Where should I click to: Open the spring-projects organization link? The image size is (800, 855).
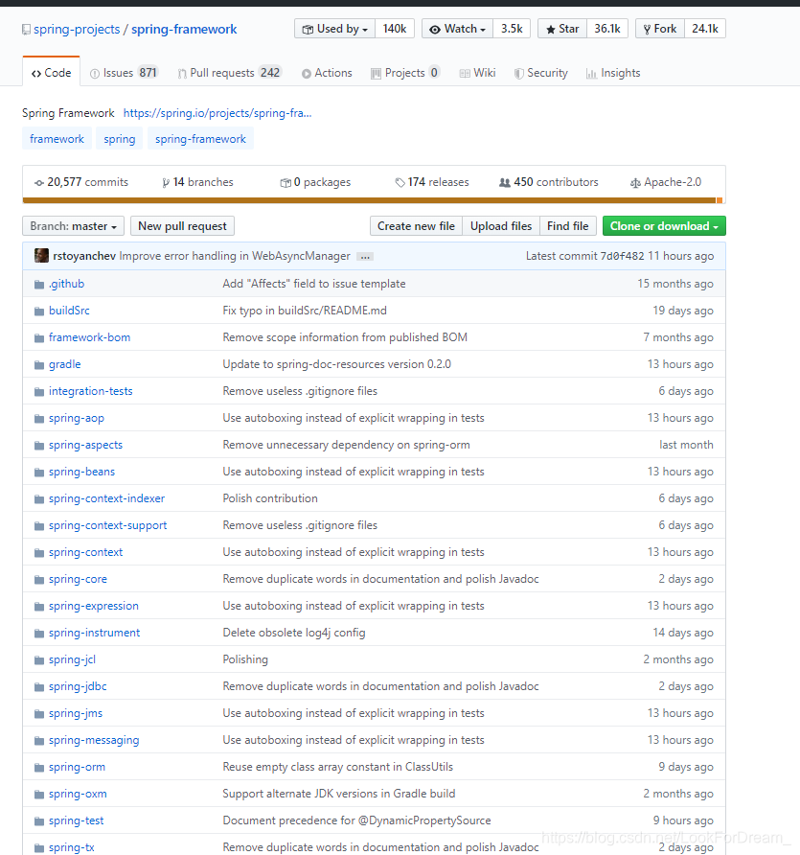pos(77,30)
